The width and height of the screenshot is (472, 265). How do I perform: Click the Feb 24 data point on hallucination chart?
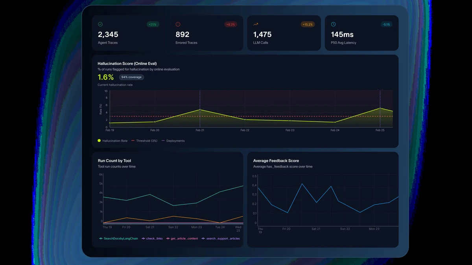(335, 122)
